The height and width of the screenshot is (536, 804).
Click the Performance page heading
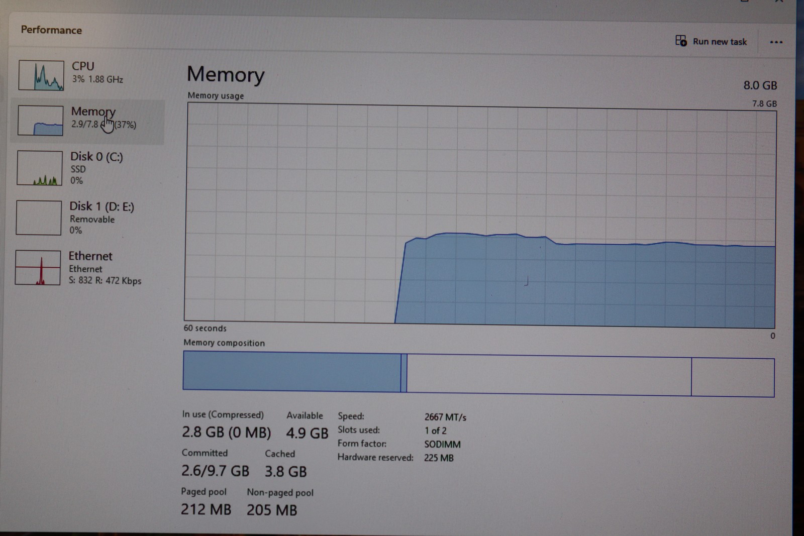51,30
